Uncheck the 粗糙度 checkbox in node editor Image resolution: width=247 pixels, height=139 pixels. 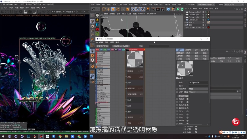click(x=187, y=99)
